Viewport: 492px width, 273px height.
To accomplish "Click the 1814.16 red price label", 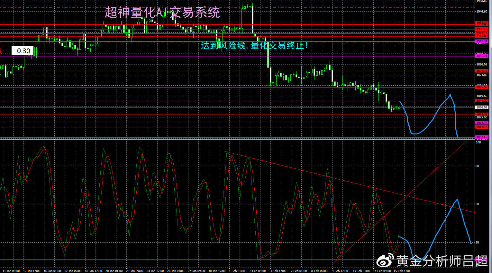I will tap(482, 127).
